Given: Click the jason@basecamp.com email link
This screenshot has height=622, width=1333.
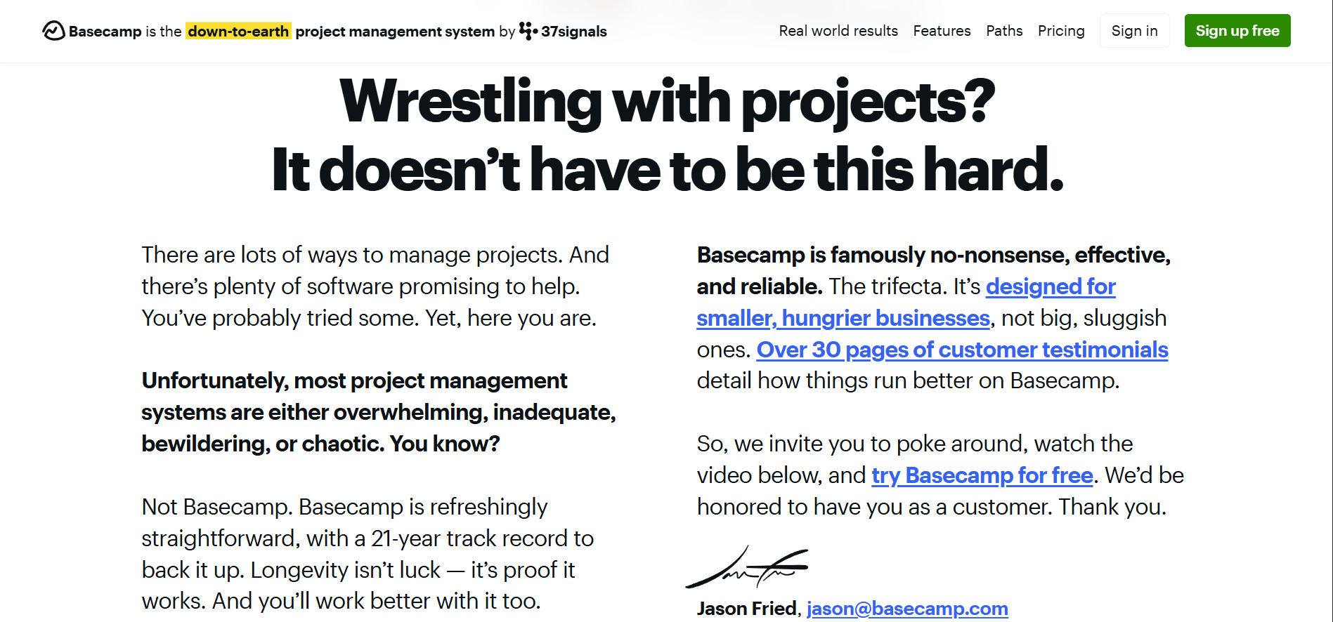Looking at the screenshot, I should (907, 608).
